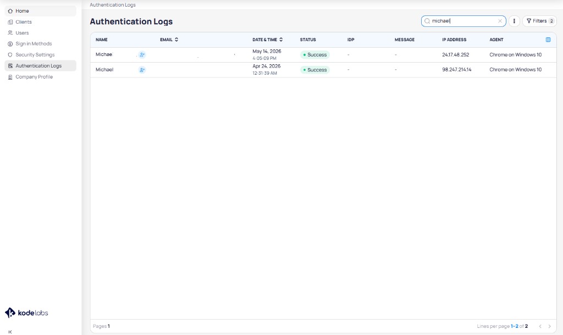Screen dimensions: 563x335
Task: Click the filter count badge 2
Action: (551, 21)
